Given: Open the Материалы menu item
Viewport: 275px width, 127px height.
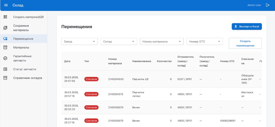Looking at the screenshot, I should pyautogui.click(x=21, y=47).
